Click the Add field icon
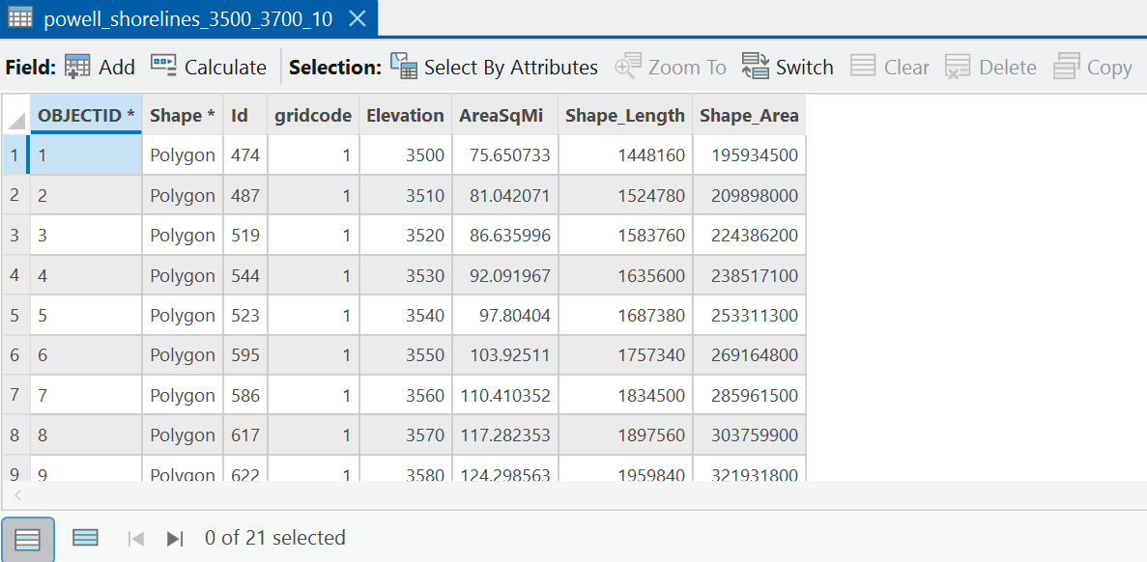 pos(76,68)
